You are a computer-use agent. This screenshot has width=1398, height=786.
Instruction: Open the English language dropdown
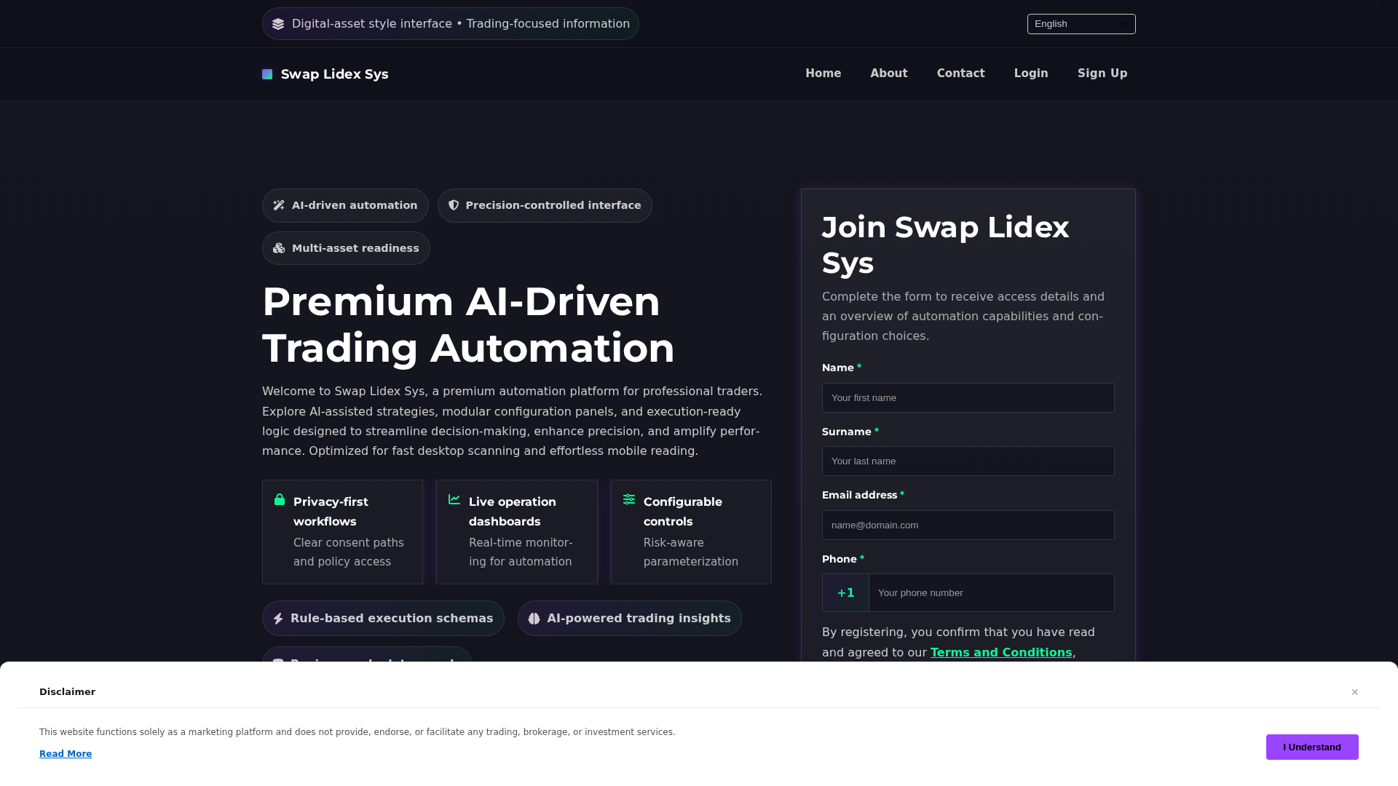click(x=1081, y=24)
